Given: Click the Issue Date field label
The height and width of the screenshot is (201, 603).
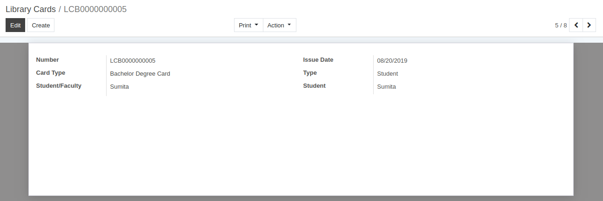Looking at the screenshot, I should [318, 59].
